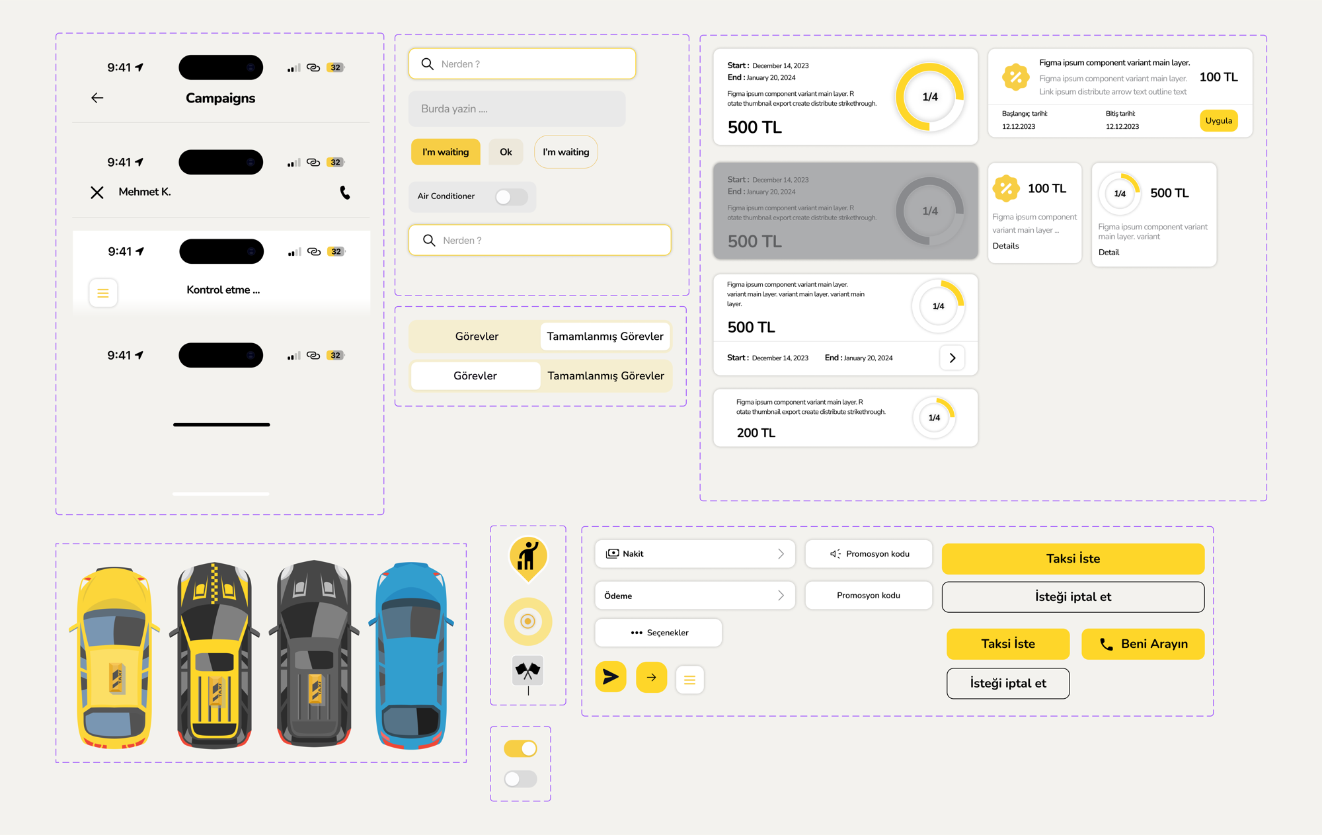Click the Burda yazin text input field

tap(517, 108)
